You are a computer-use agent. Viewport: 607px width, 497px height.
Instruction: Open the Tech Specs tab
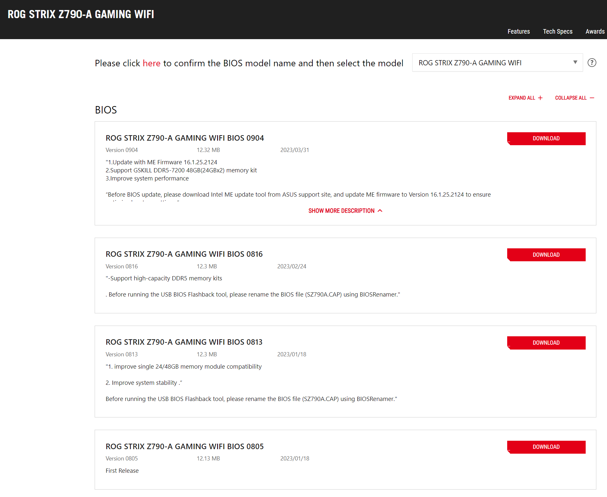point(558,31)
